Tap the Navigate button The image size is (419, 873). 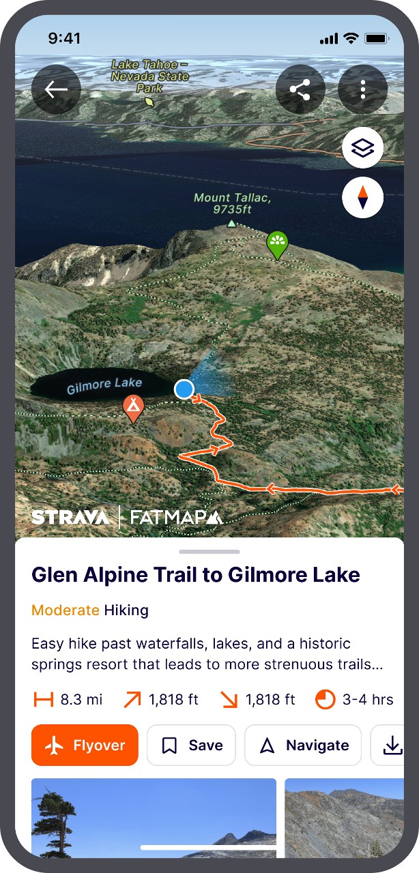(303, 745)
